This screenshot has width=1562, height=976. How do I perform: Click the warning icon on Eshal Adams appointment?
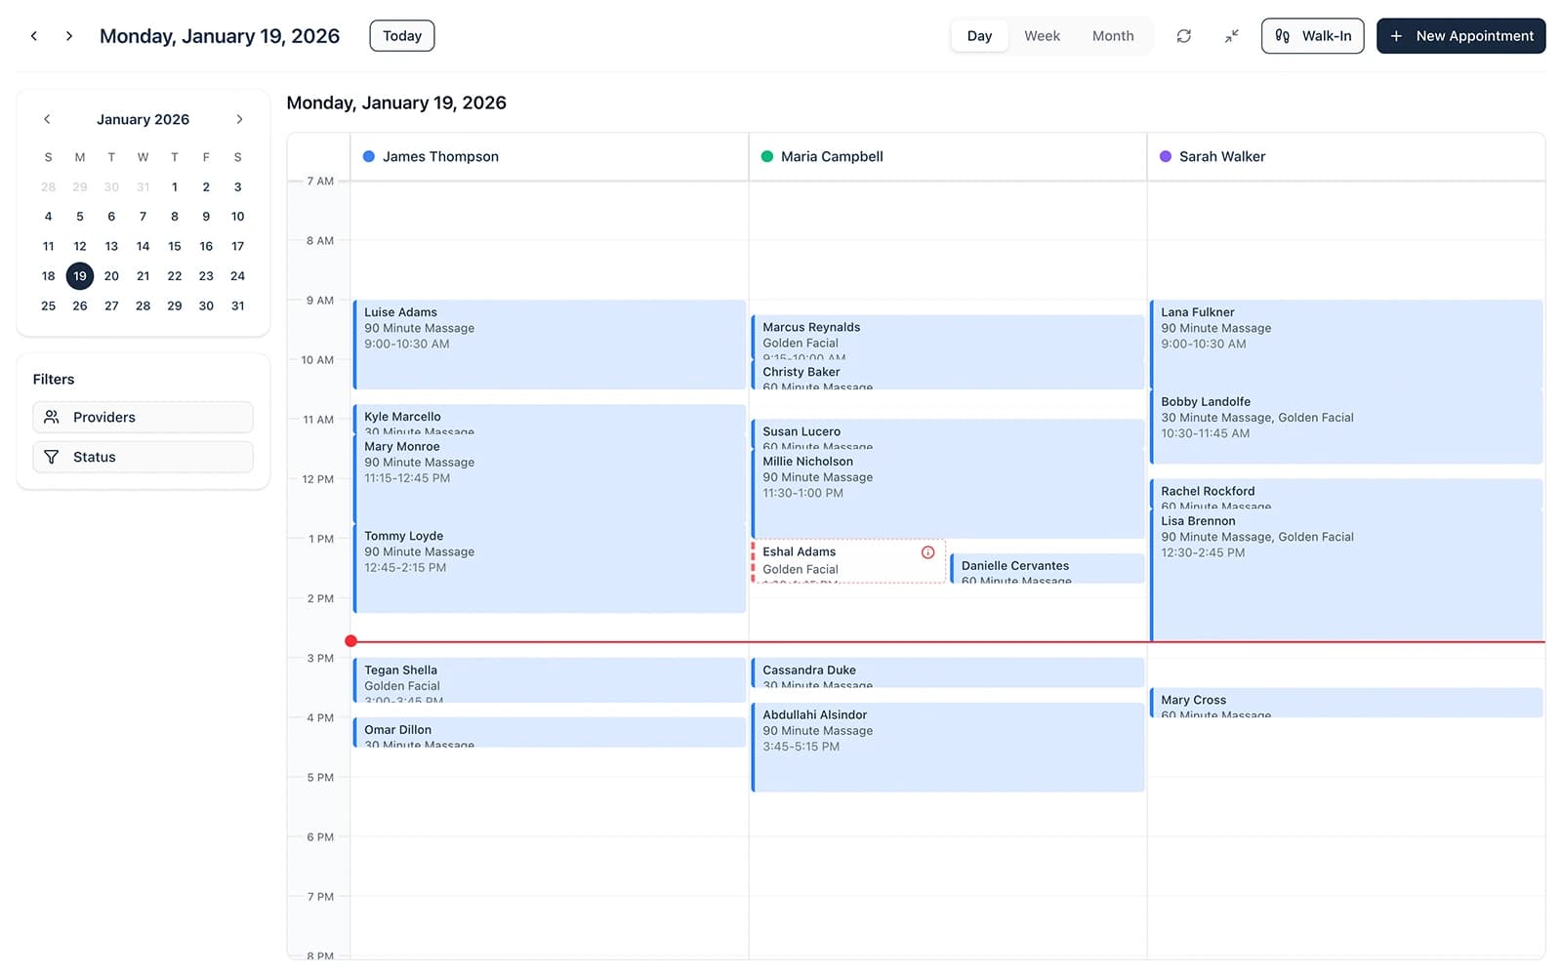927,551
